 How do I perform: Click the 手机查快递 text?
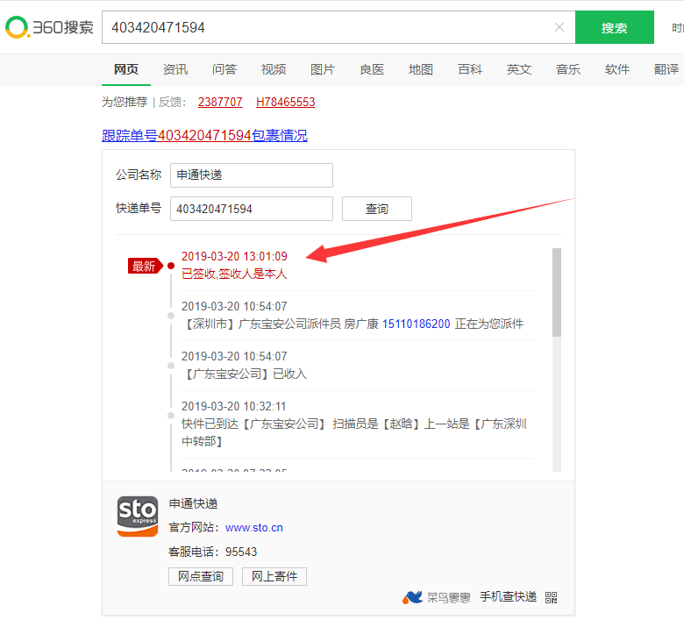[508, 597]
